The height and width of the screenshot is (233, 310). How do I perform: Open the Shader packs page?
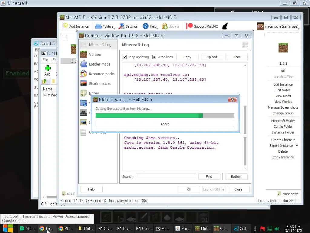[x=98, y=84]
